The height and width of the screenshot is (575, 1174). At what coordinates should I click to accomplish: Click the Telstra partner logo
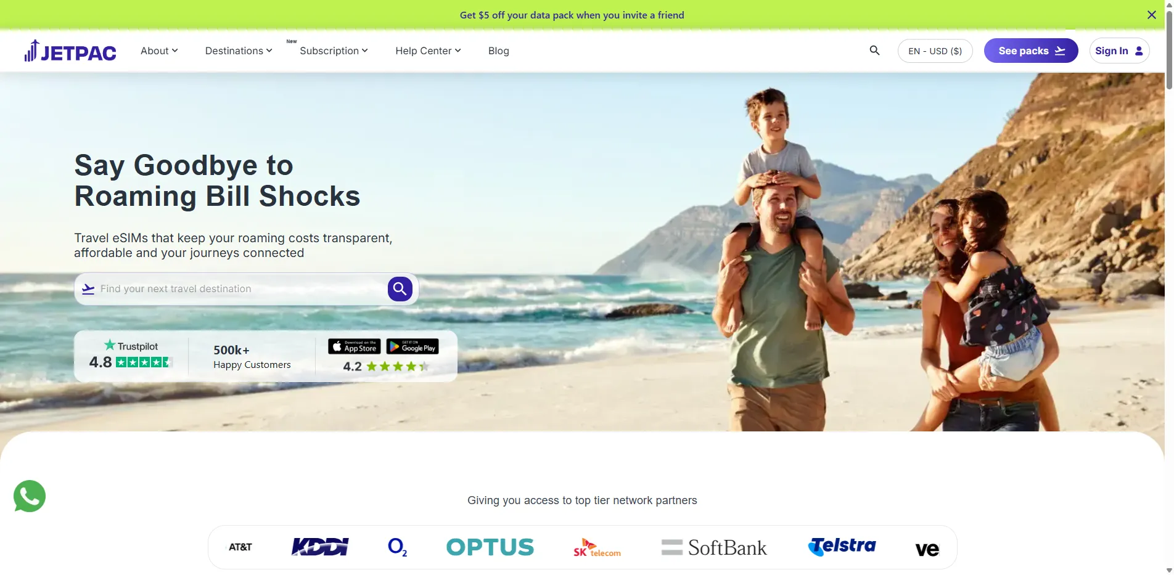(x=842, y=547)
